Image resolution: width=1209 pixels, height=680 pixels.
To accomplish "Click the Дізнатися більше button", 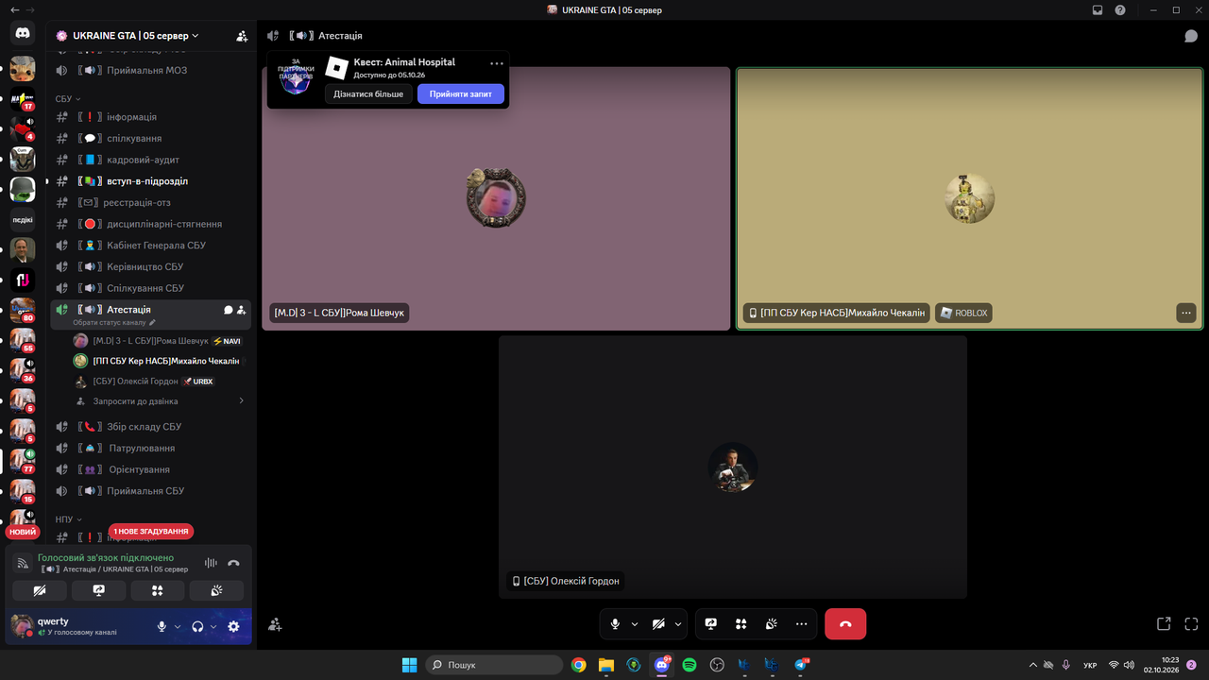I will pos(368,93).
